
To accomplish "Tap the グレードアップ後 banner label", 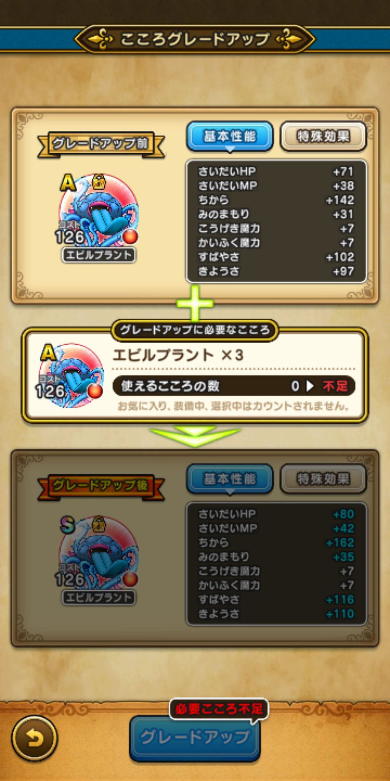I will click(x=101, y=486).
